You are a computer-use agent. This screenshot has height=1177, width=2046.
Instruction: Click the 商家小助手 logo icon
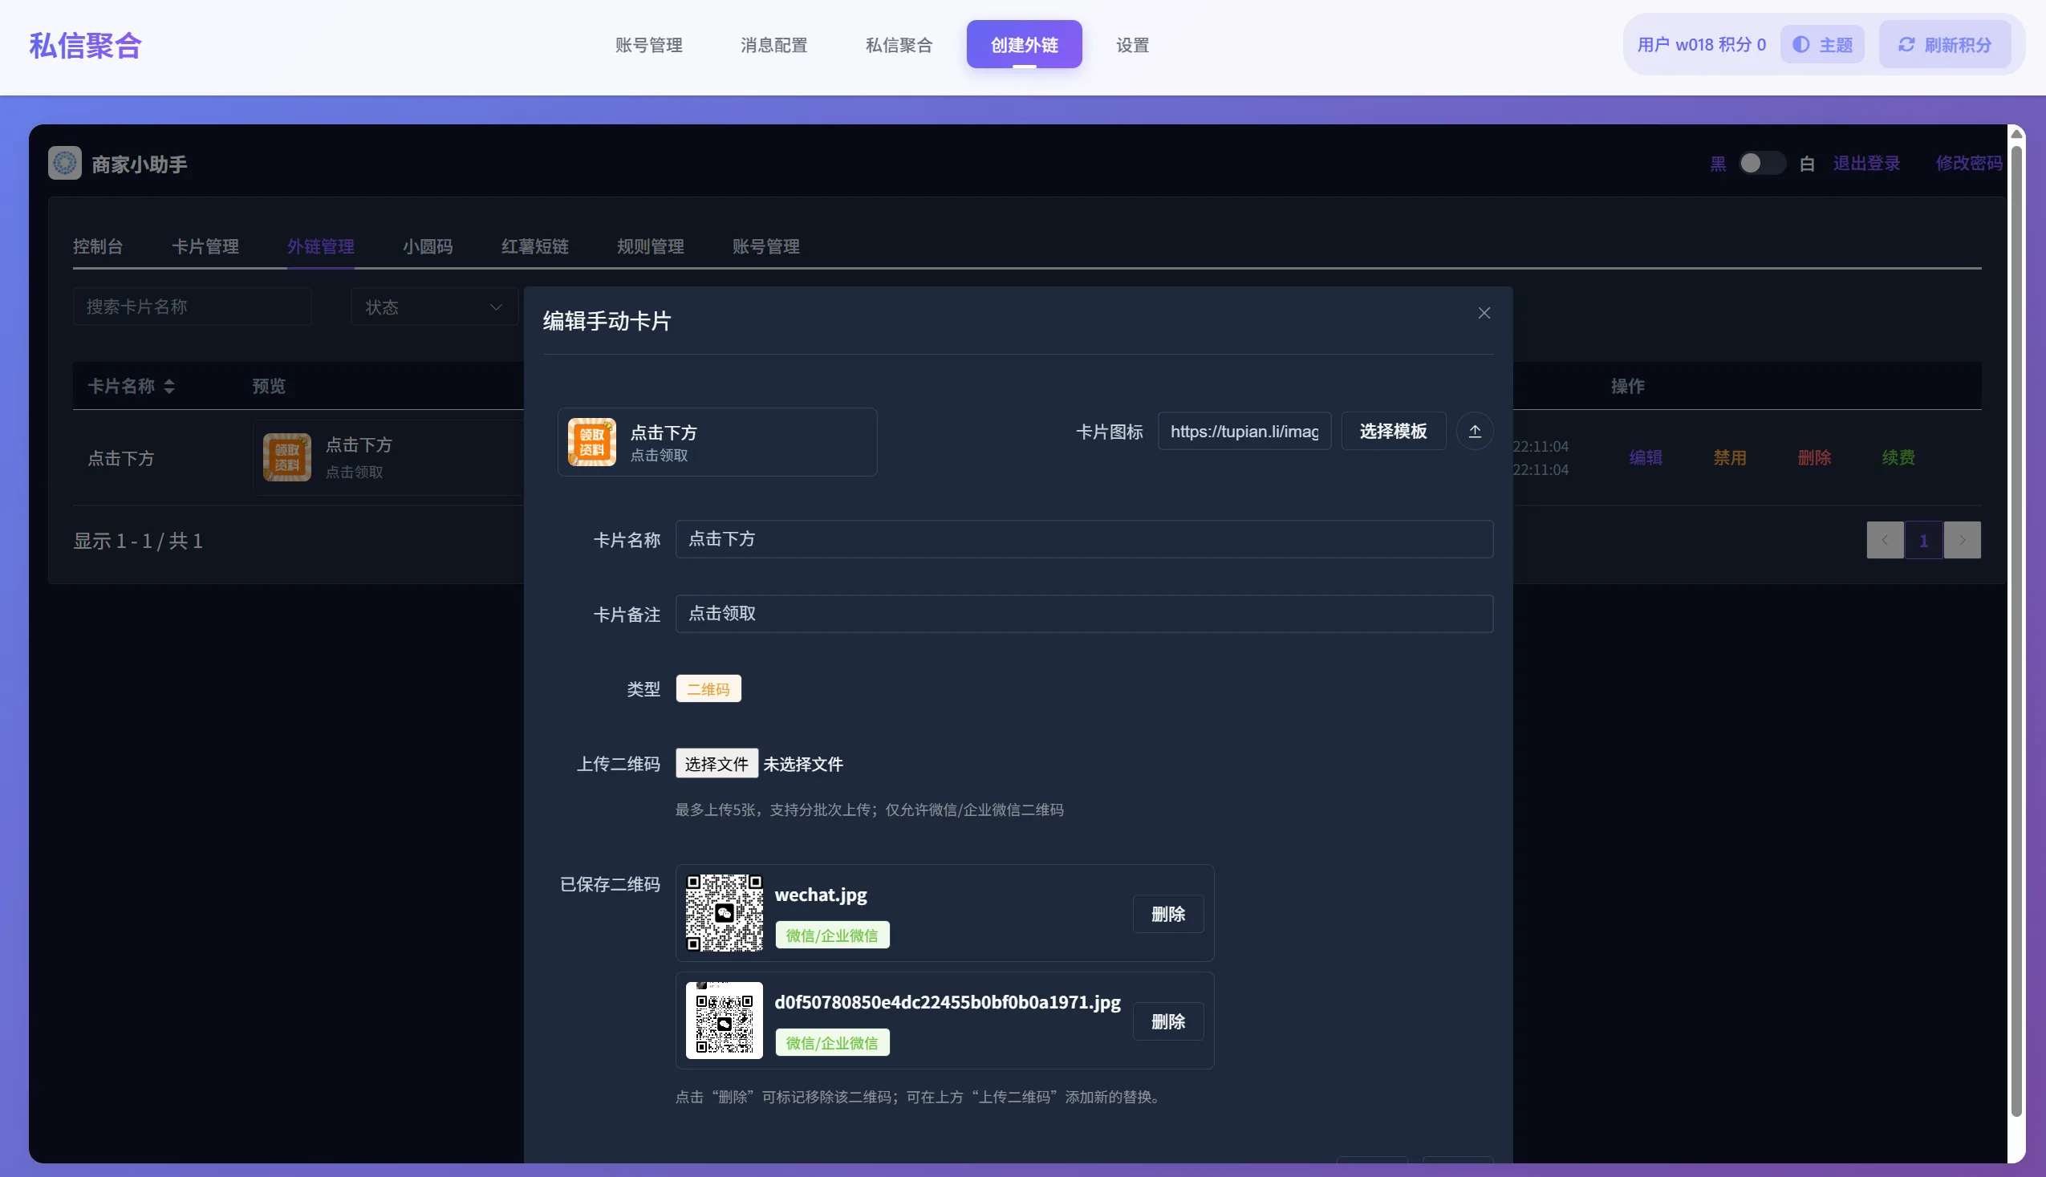[x=65, y=163]
